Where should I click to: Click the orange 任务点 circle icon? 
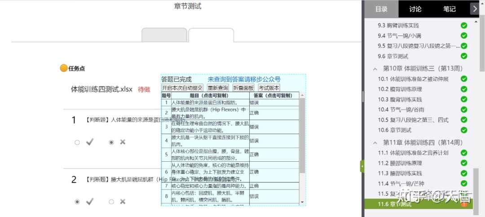(64, 68)
